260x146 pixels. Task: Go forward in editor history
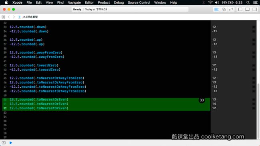click(x=14, y=17)
